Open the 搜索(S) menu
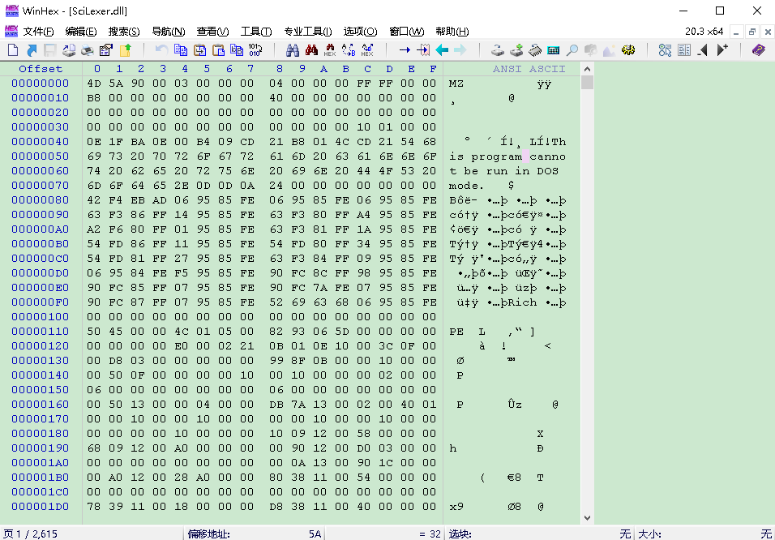The width and height of the screenshot is (775, 540). [x=124, y=32]
